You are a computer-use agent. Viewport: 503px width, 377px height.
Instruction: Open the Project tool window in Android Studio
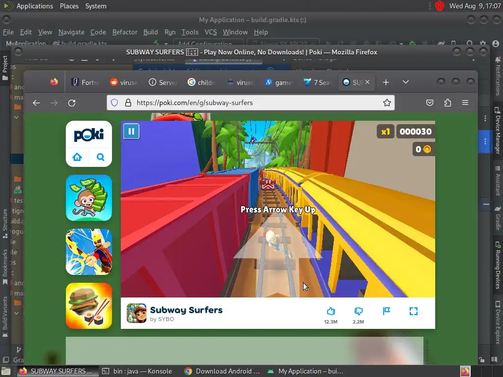(x=5, y=67)
